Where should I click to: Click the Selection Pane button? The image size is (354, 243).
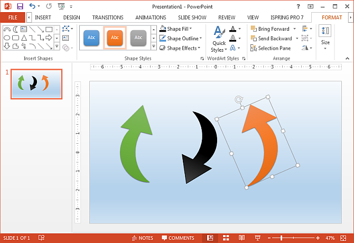(x=271, y=48)
